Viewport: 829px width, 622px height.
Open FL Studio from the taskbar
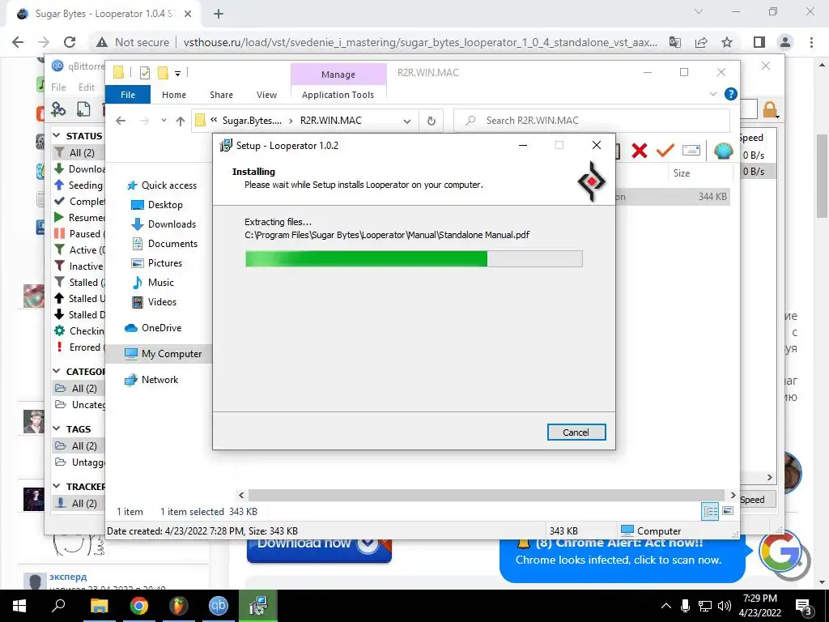(179, 606)
